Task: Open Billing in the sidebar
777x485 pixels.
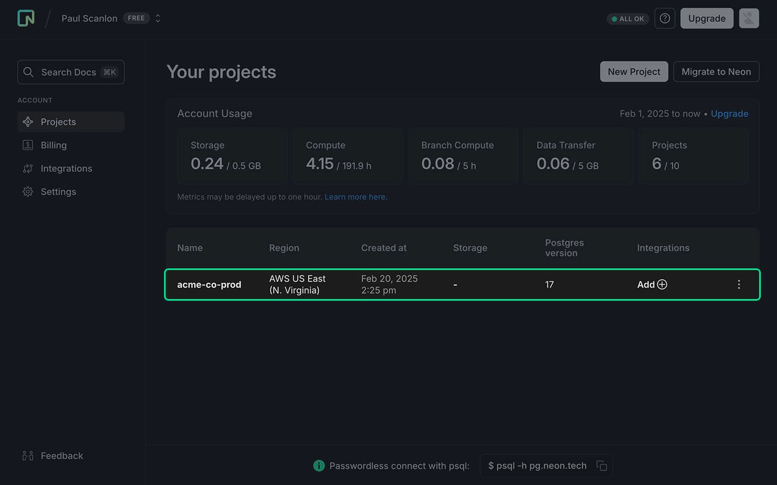Action: click(x=53, y=145)
